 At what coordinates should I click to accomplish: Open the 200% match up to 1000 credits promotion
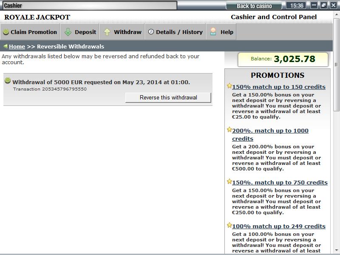click(x=270, y=134)
